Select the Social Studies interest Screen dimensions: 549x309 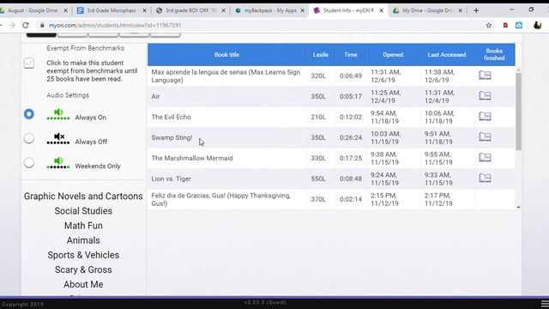pyautogui.click(x=83, y=211)
